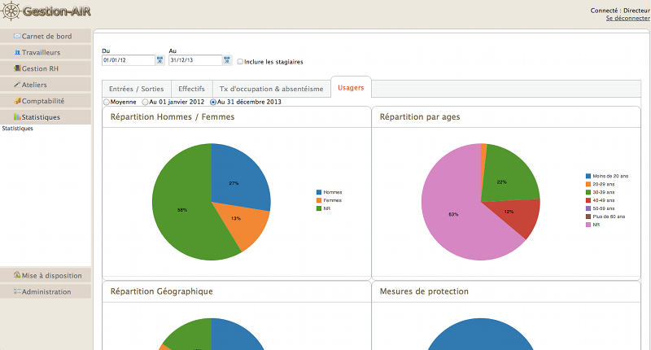
Task: Click the Gestion RH icon
Action: tap(17, 68)
